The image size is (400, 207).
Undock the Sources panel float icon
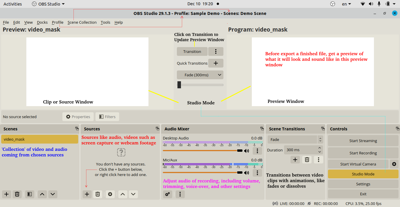pyautogui.click(x=158, y=129)
